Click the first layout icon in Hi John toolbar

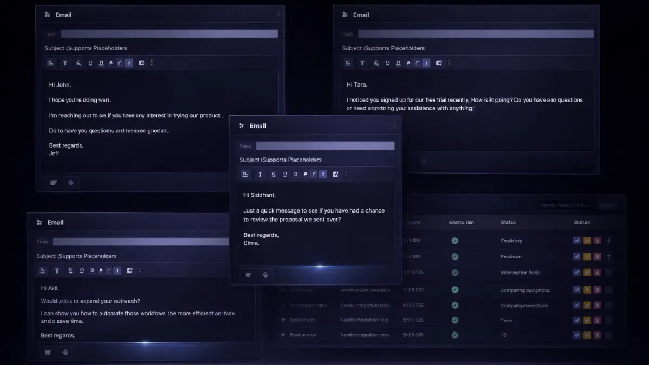(51, 63)
